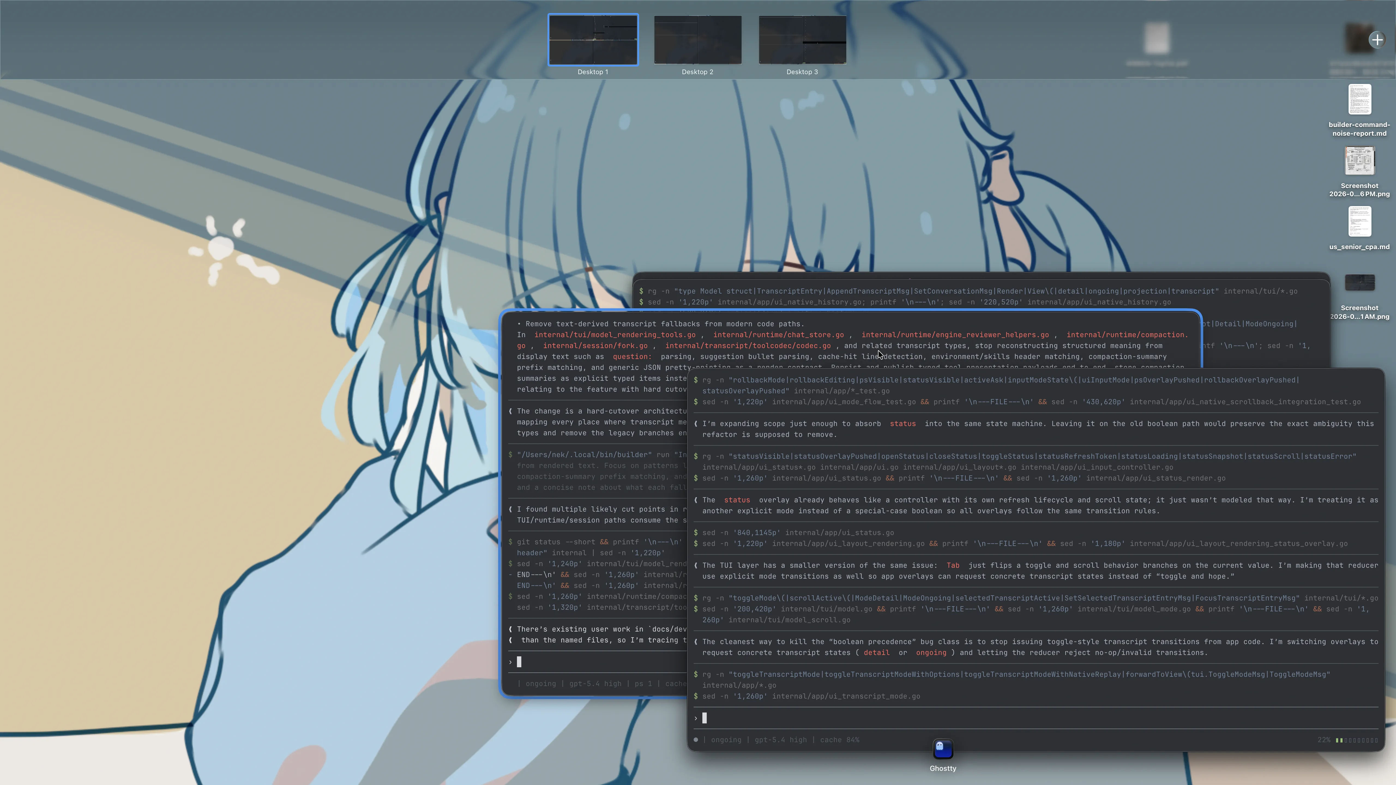Click 'gpt-5.4 high' in front terminal status bar
The width and height of the screenshot is (1396, 785).
780,740
